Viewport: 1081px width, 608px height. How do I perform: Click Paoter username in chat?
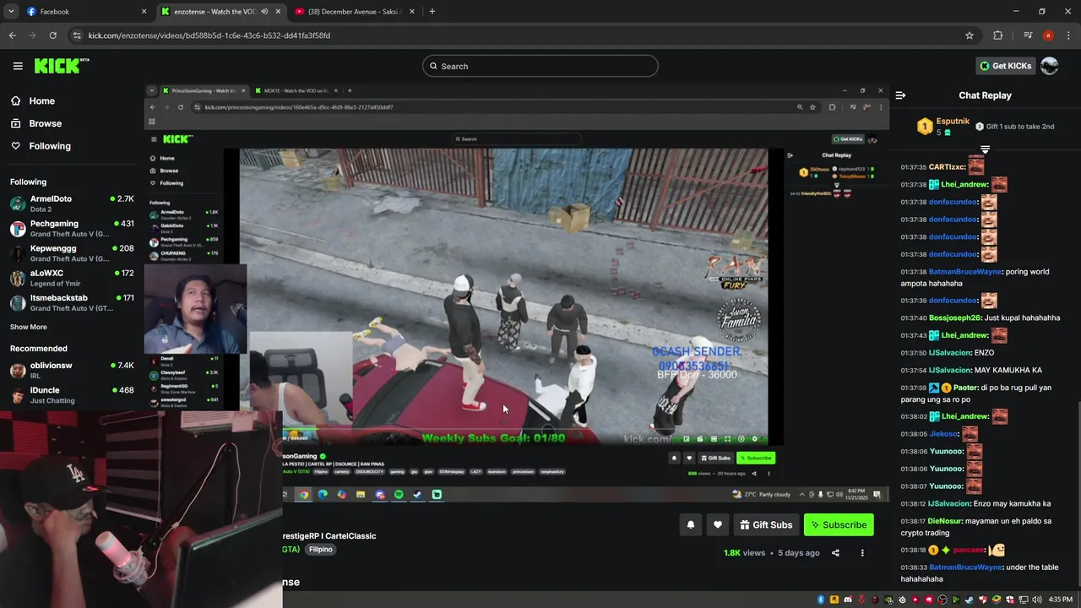966,388
